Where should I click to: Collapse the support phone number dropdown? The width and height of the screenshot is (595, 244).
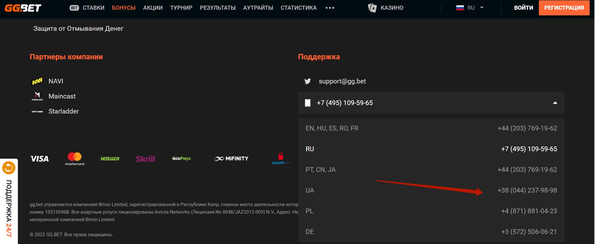[555, 103]
